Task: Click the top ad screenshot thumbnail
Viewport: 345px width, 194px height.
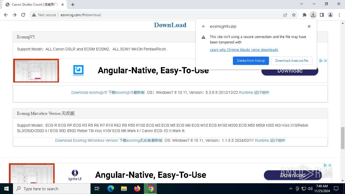Action: coord(36,71)
